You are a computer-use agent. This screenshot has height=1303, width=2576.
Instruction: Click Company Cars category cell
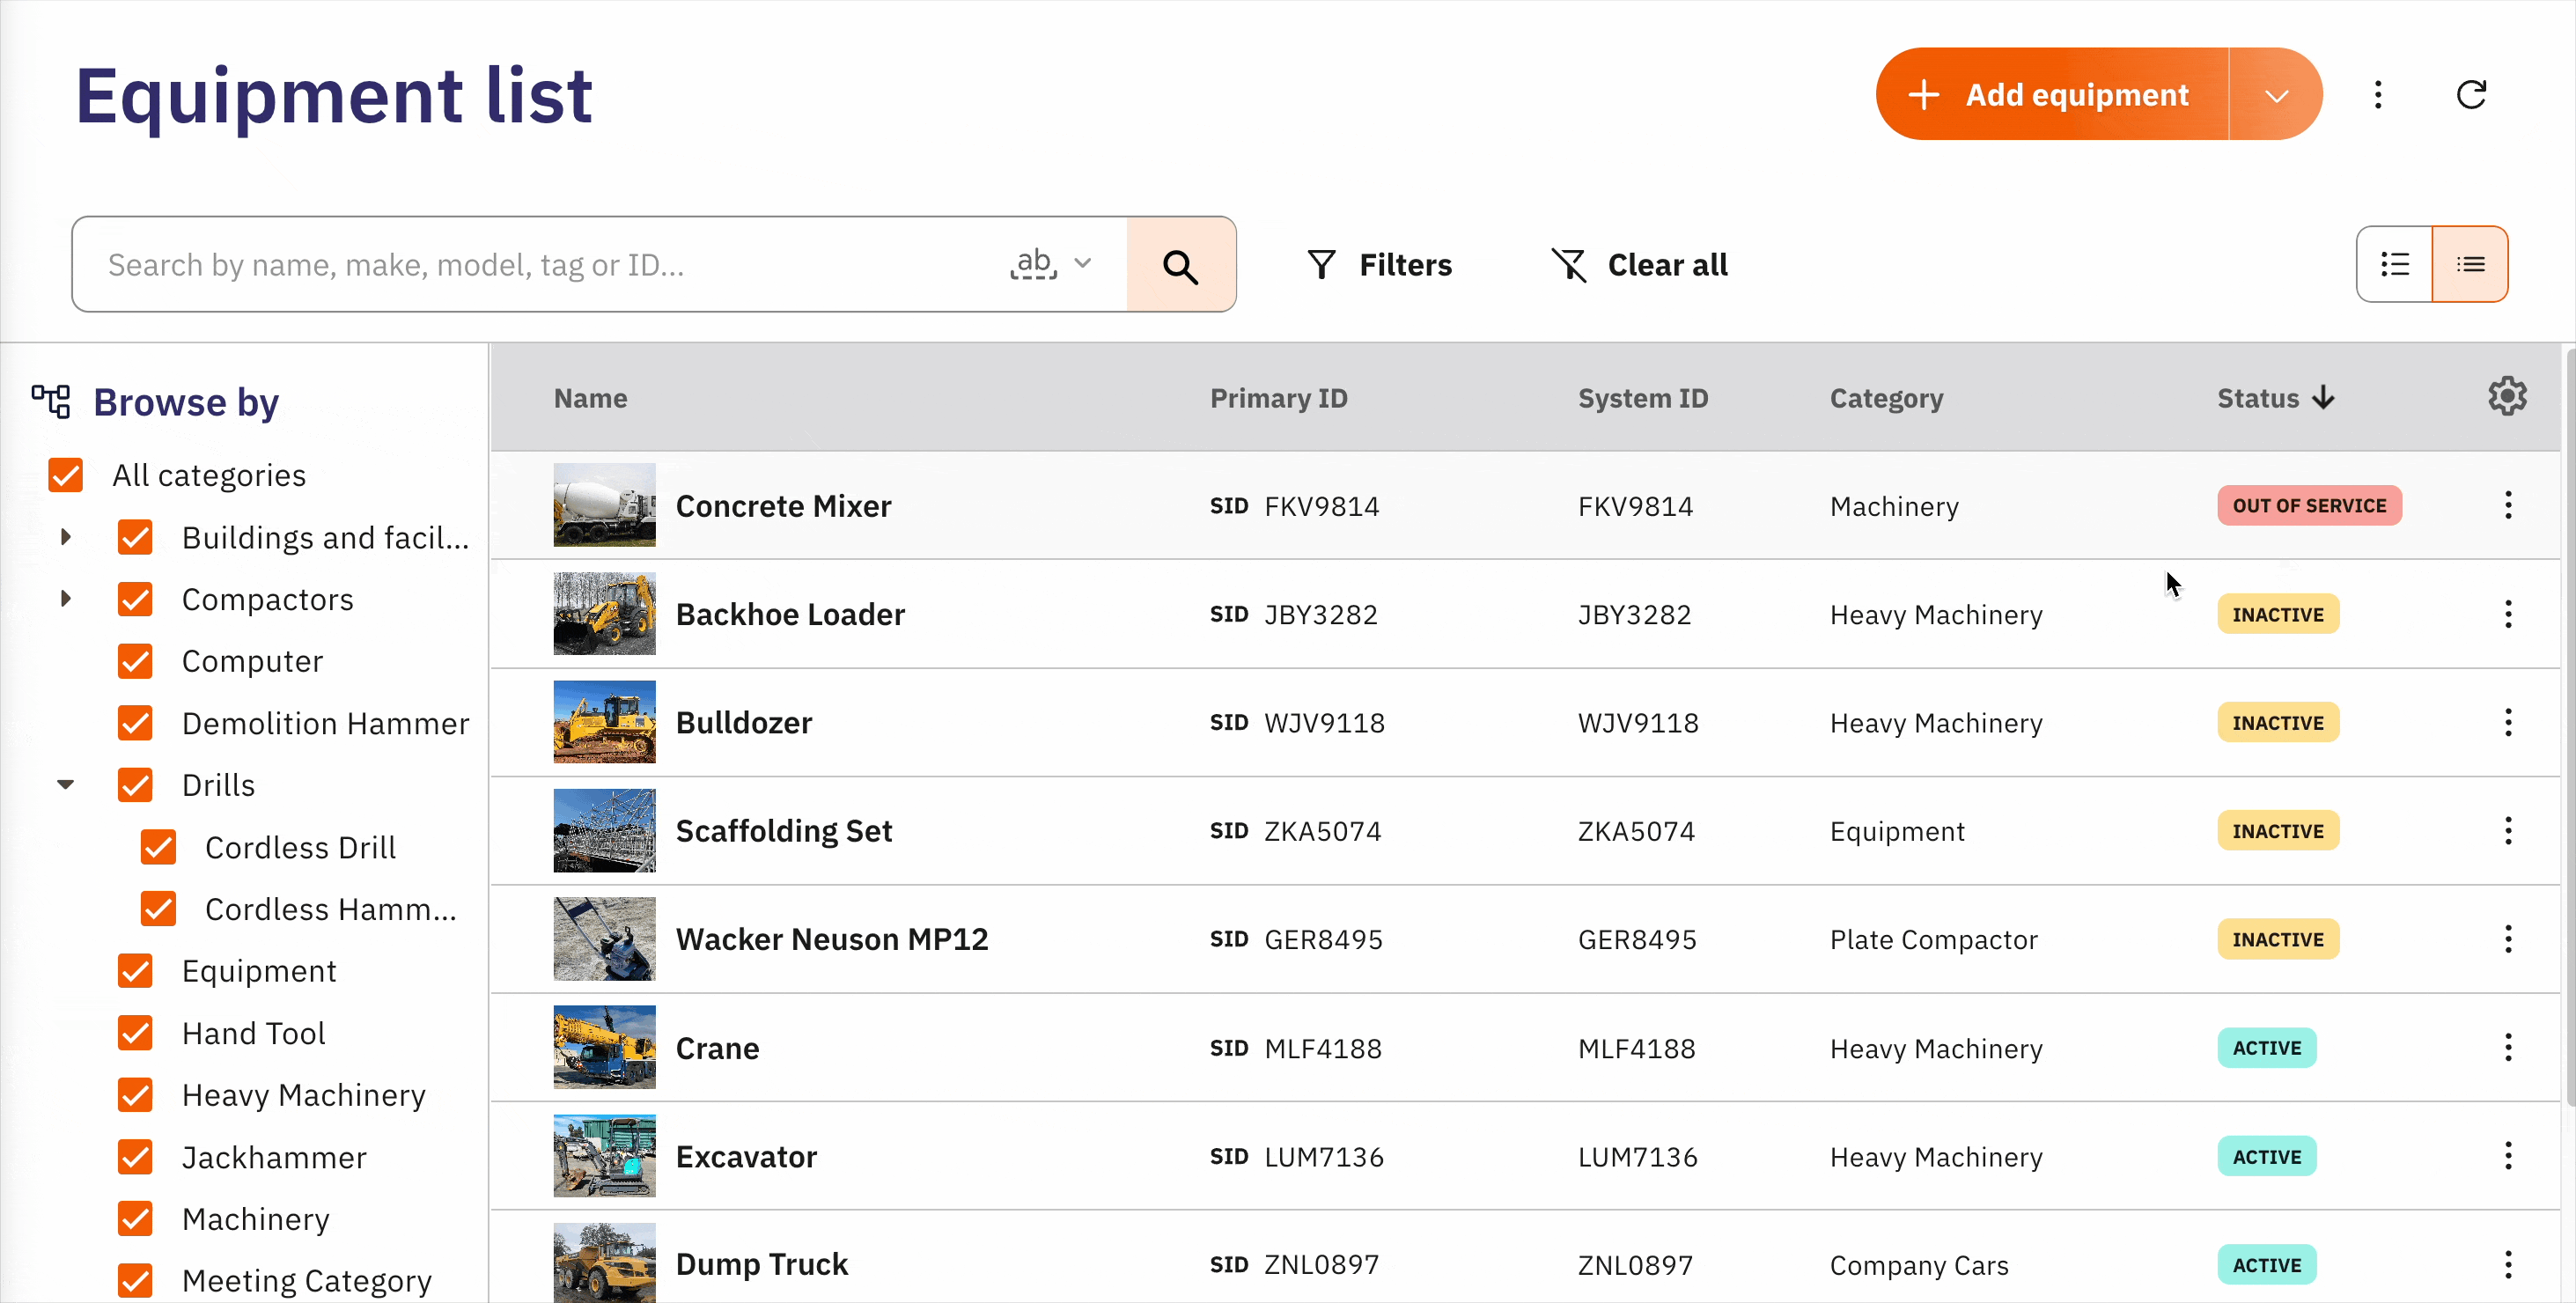[x=1919, y=1265]
